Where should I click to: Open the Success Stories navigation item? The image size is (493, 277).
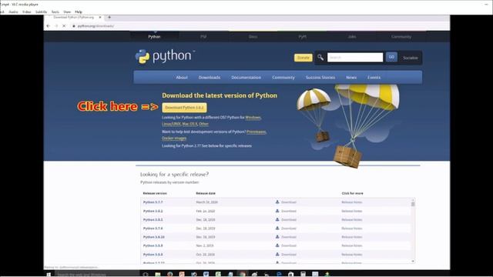[320, 77]
